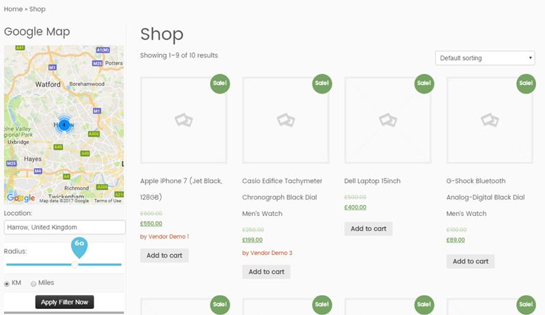
Task: Click the radius slider handle
Action: coord(75,264)
